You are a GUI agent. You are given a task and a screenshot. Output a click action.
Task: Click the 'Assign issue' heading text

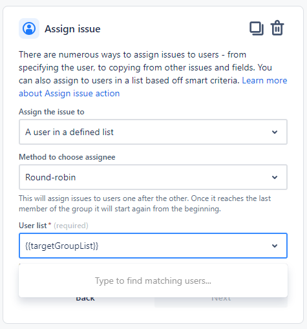pyautogui.click(x=72, y=29)
